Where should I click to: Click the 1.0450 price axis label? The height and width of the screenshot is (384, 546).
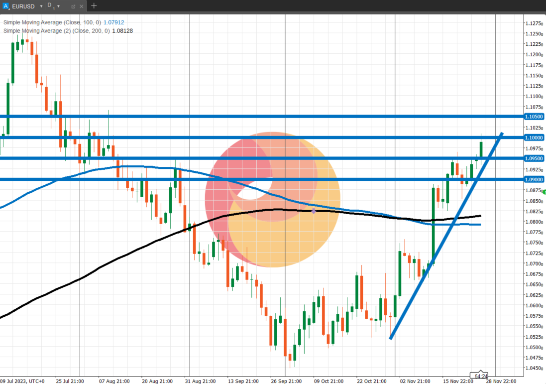pos(534,369)
